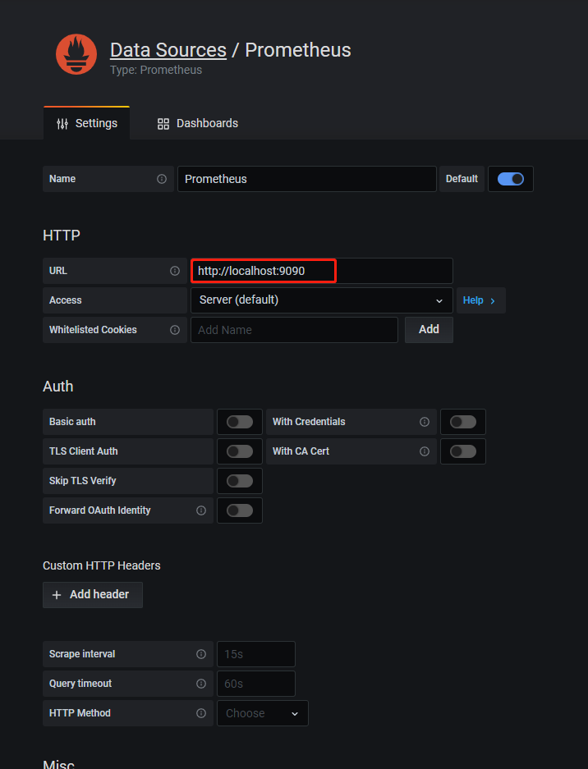Enable the With Credentials switch
This screenshot has width=588, height=769.
tap(463, 422)
